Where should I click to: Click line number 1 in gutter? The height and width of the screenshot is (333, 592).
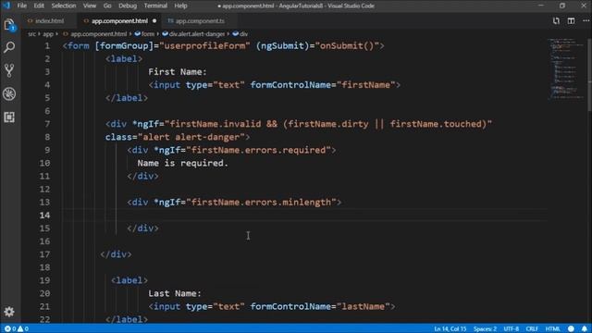click(47, 45)
